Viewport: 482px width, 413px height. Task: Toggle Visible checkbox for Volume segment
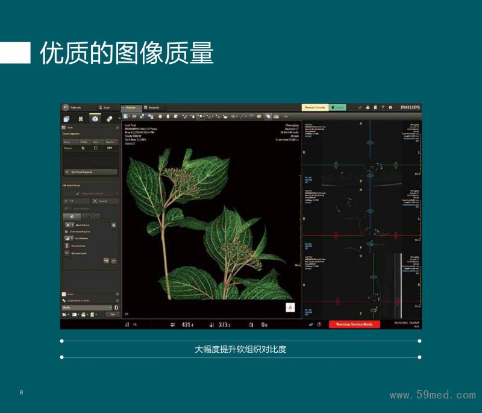[x=84, y=148]
